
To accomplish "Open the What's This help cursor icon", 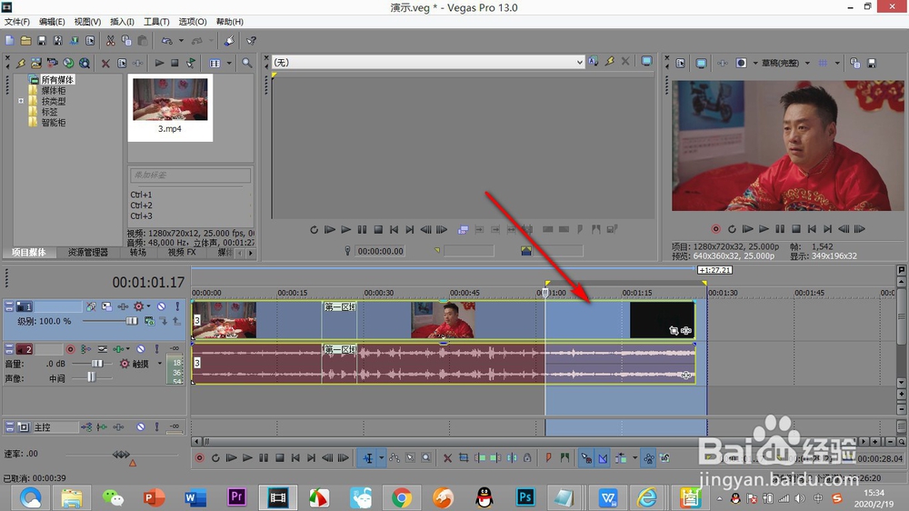I will pyautogui.click(x=251, y=41).
